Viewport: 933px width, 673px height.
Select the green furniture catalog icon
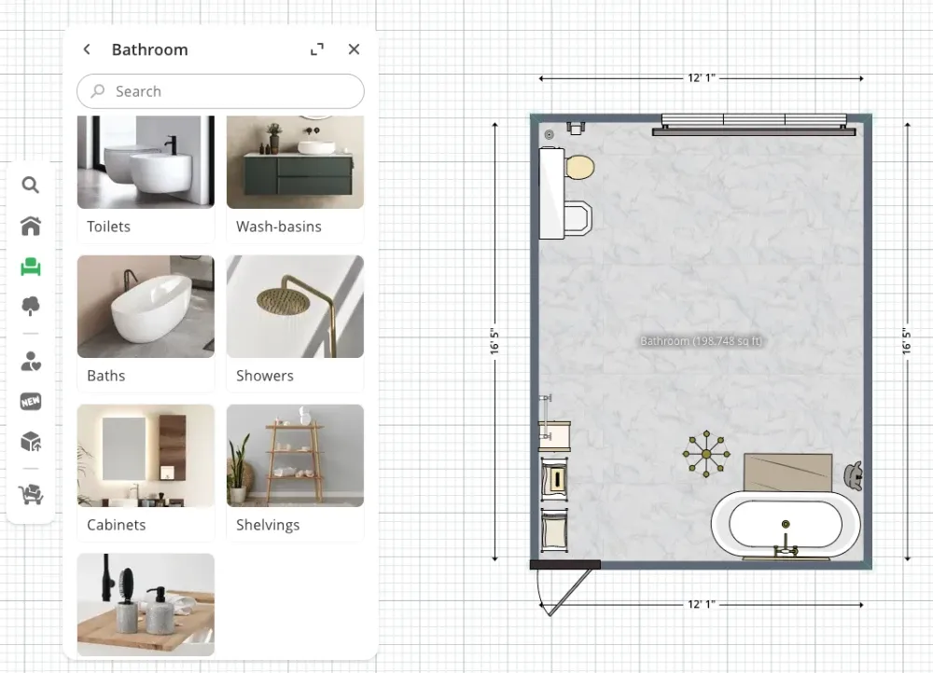31,267
